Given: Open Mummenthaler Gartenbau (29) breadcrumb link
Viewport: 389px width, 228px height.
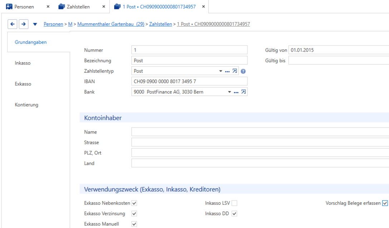Looking at the screenshot, I should tap(111, 24).
